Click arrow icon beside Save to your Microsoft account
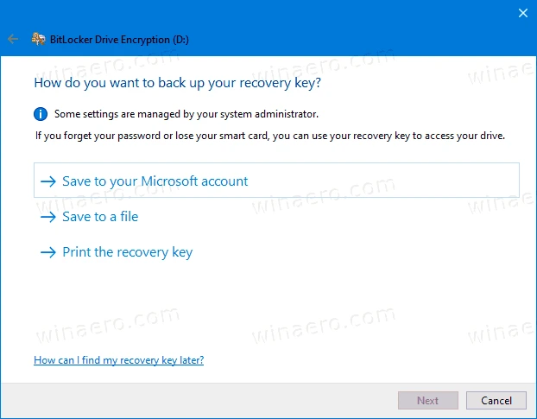Image resolution: width=537 pixels, height=419 pixels. [x=47, y=181]
